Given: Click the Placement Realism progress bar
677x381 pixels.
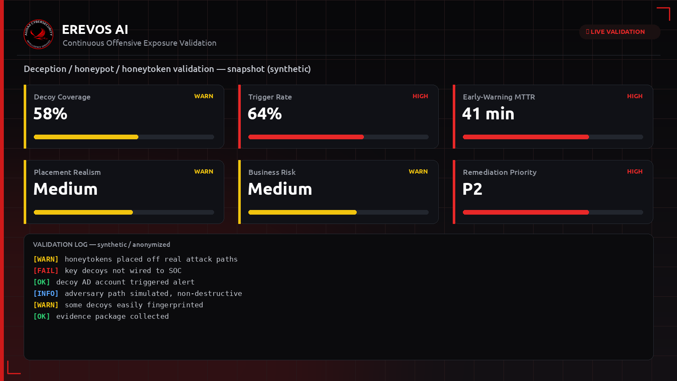Looking at the screenshot, I should [124, 213].
